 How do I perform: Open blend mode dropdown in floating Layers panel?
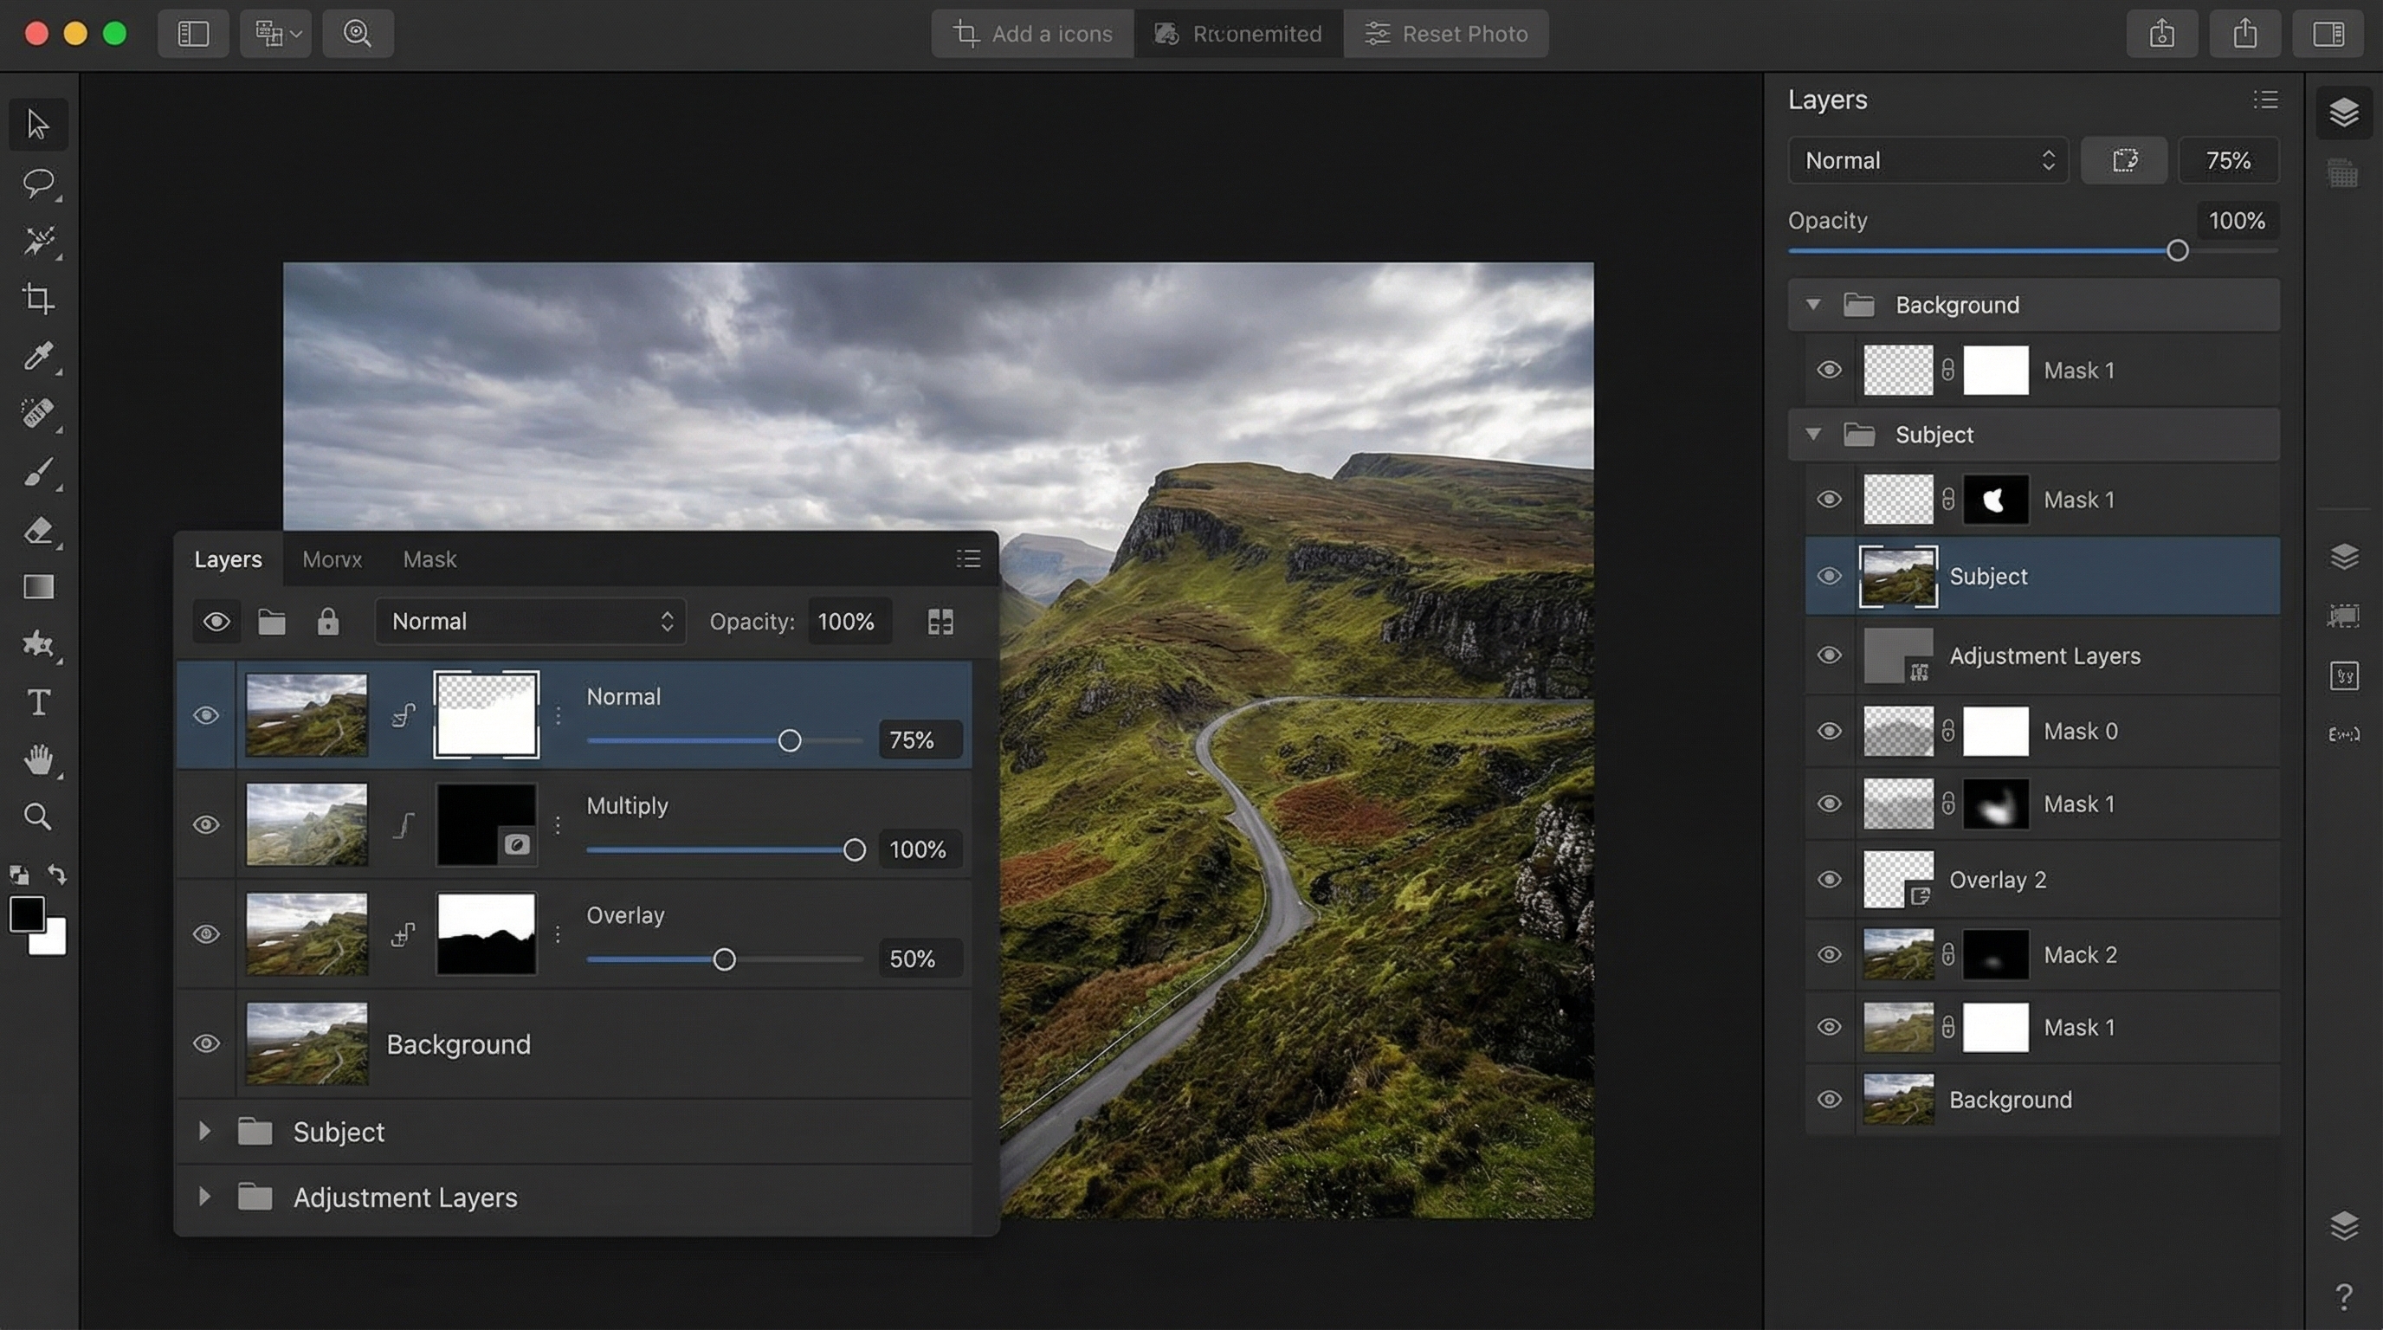530,622
